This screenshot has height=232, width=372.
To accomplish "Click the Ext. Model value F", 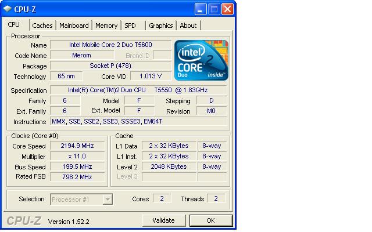I will 139,111.
